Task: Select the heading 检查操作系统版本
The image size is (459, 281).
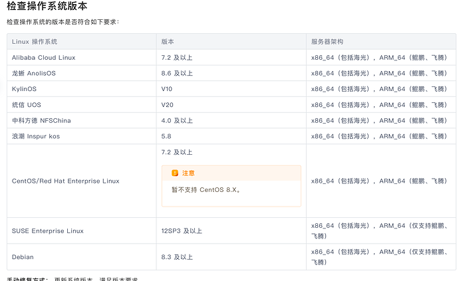Action: pos(47,6)
